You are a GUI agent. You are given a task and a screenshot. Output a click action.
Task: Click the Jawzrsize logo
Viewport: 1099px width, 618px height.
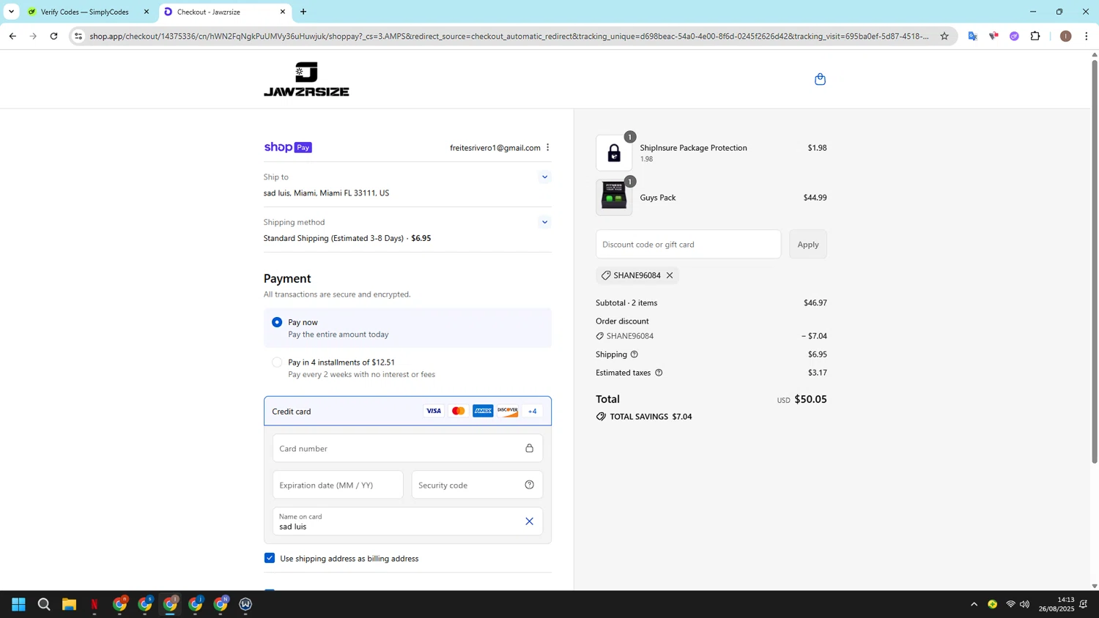[x=306, y=79]
